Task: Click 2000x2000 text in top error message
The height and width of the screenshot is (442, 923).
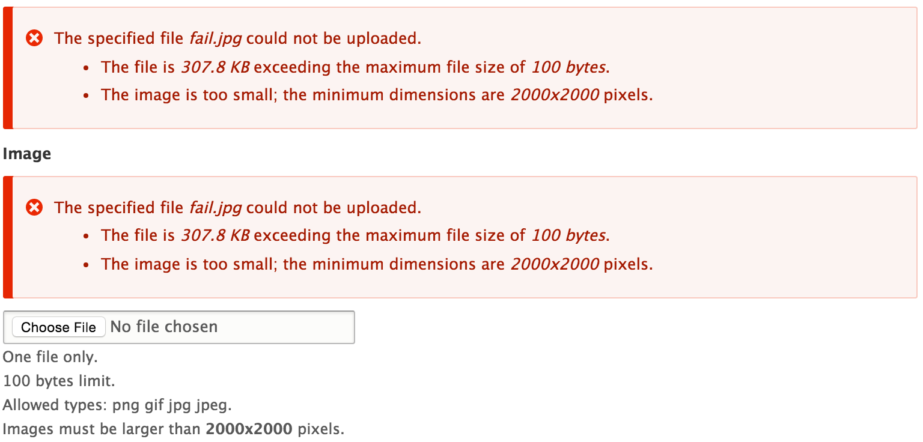Action: (555, 95)
